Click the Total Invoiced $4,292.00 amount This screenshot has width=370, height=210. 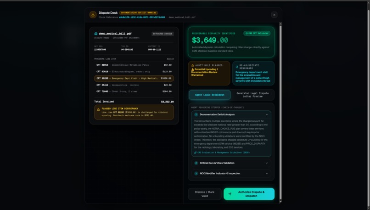167,102
